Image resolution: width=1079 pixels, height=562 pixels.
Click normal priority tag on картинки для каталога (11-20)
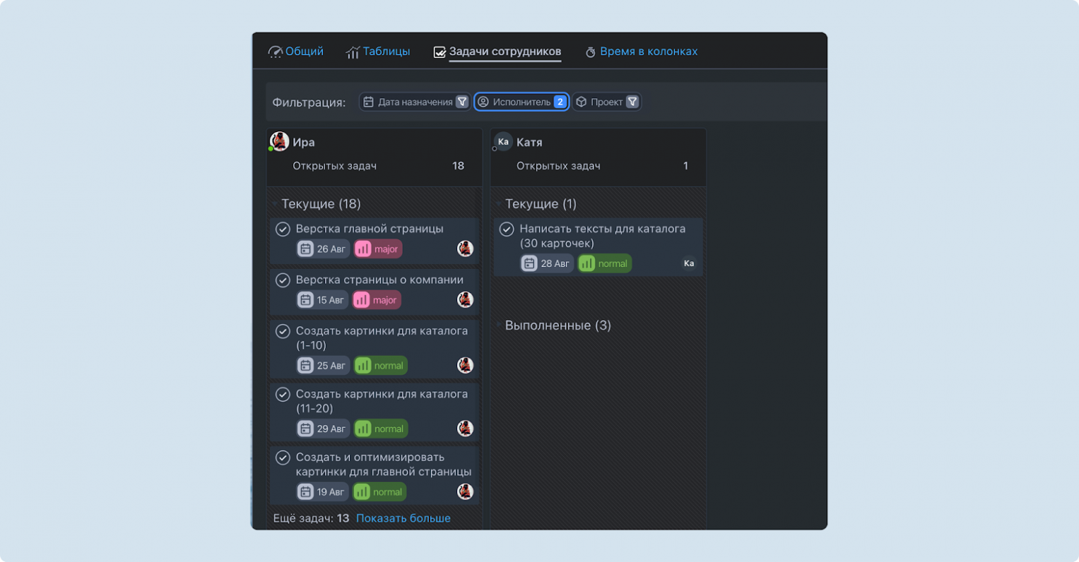(380, 429)
